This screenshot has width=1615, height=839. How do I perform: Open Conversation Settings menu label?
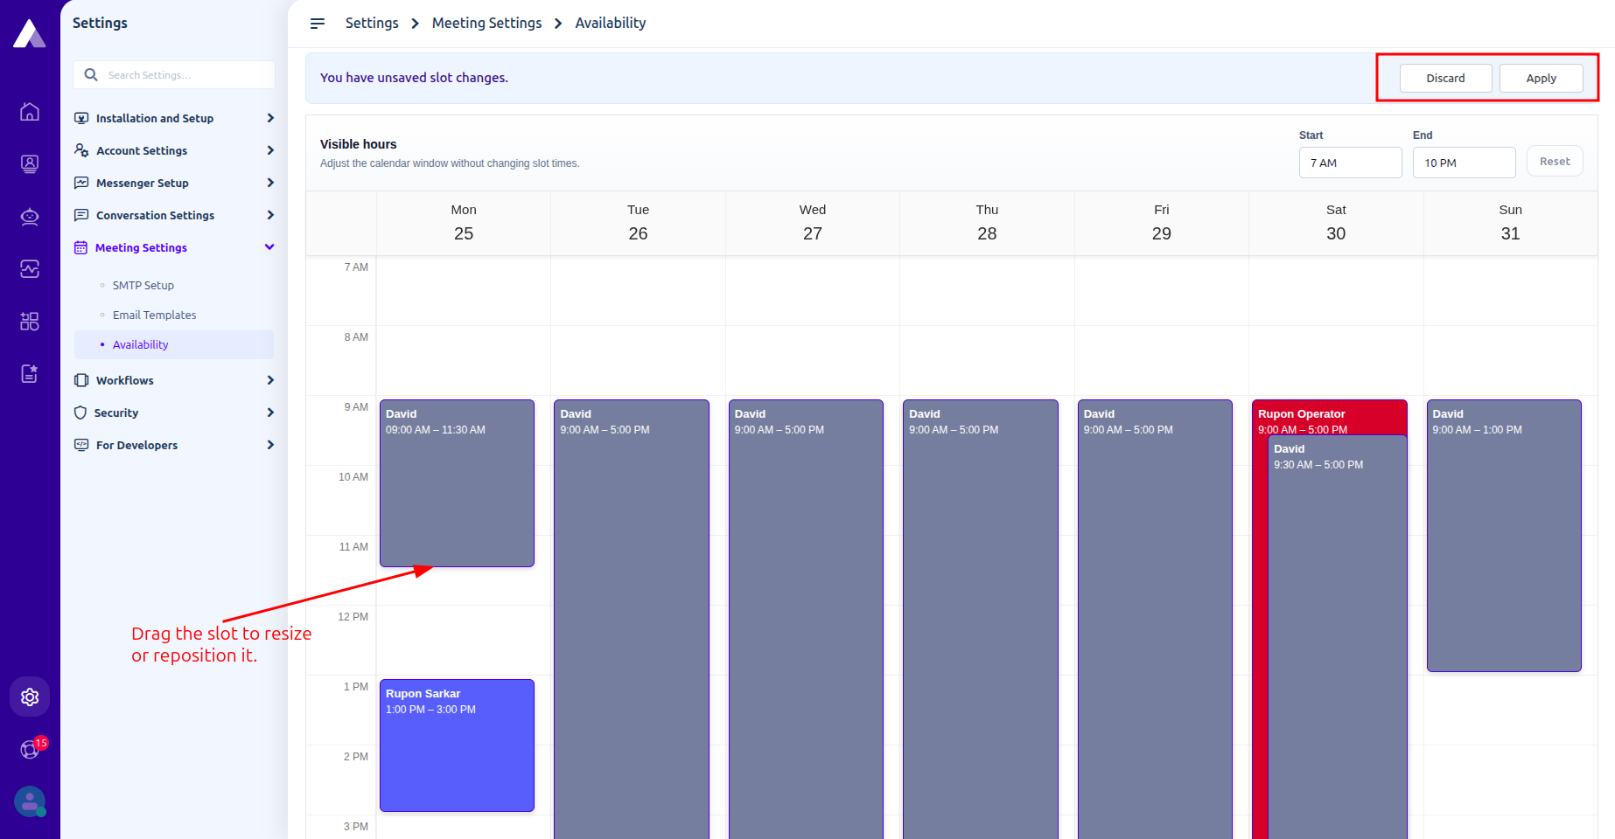click(x=155, y=215)
